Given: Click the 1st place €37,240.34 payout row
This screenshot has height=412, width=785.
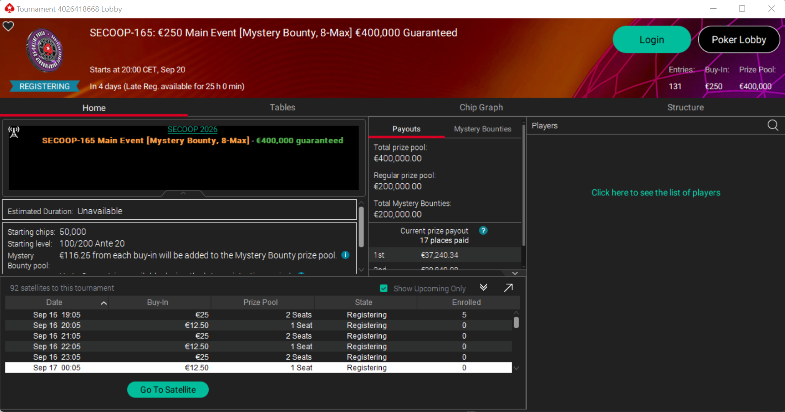Looking at the screenshot, I should [445, 255].
